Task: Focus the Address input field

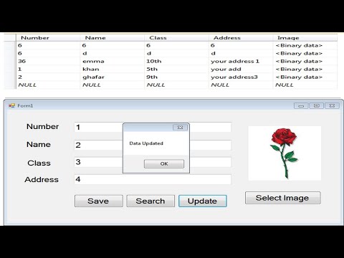Action: (153, 179)
